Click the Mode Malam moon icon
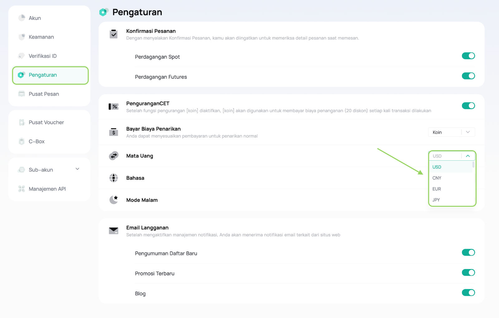The image size is (499, 318). 114,200
